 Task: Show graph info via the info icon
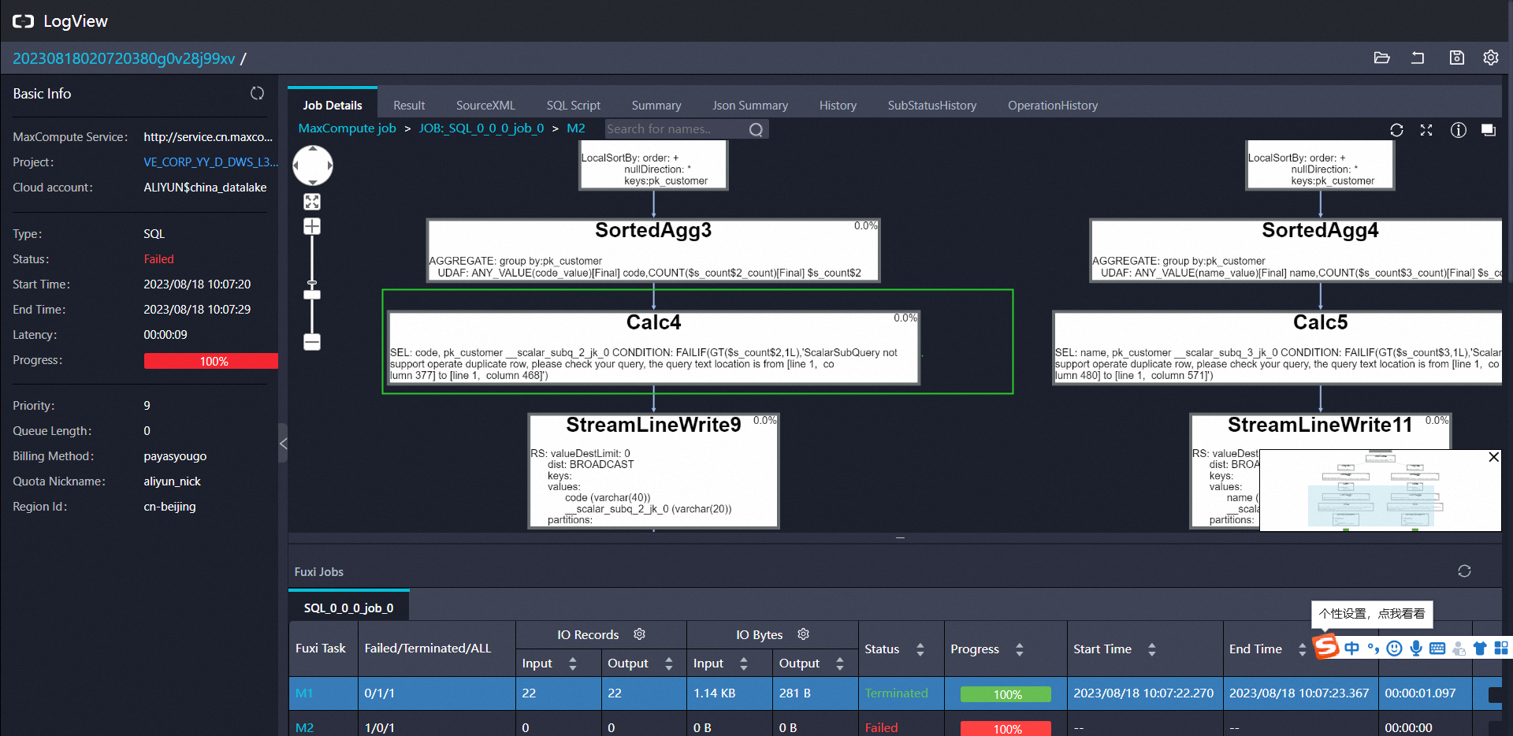pos(1458,130)
